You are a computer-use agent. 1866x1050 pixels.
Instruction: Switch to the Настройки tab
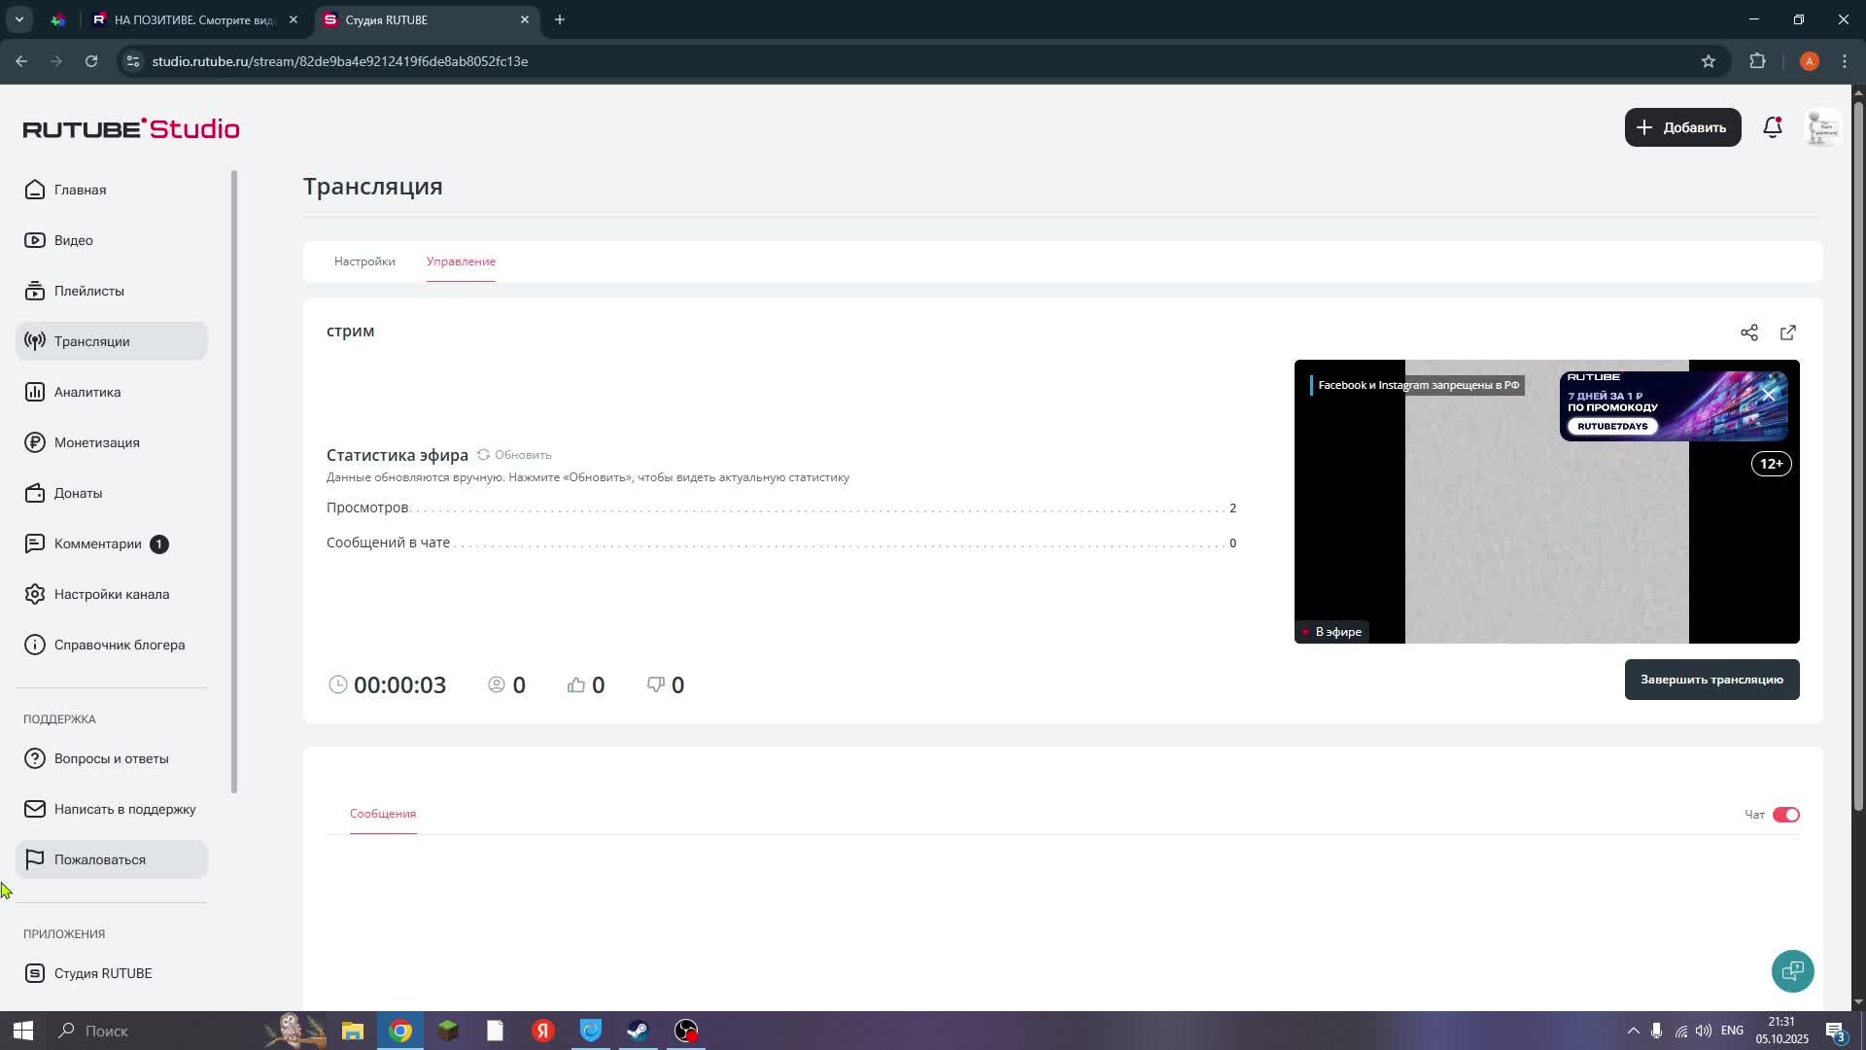[x=364, y=262]
